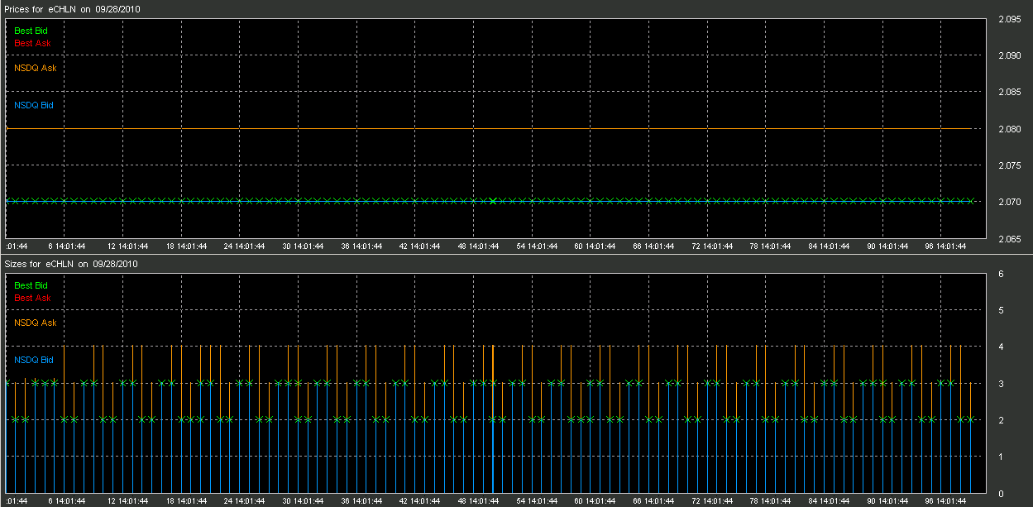Image resolution: width=1033 pixels, height=507 pixels.
Task: Click '66 14:01:44' on Sizes chart time axis
Action: [654, 501]
